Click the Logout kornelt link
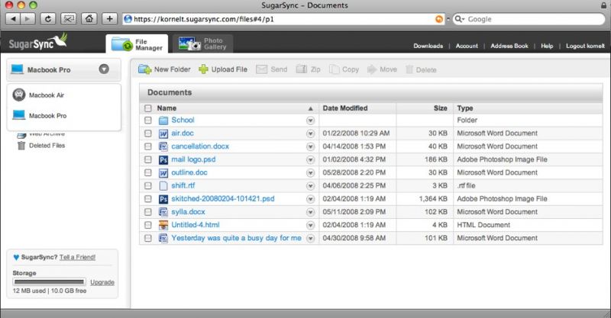Image resolution: width=611 pixels, height=318 pixels. [x=585, y=46]
